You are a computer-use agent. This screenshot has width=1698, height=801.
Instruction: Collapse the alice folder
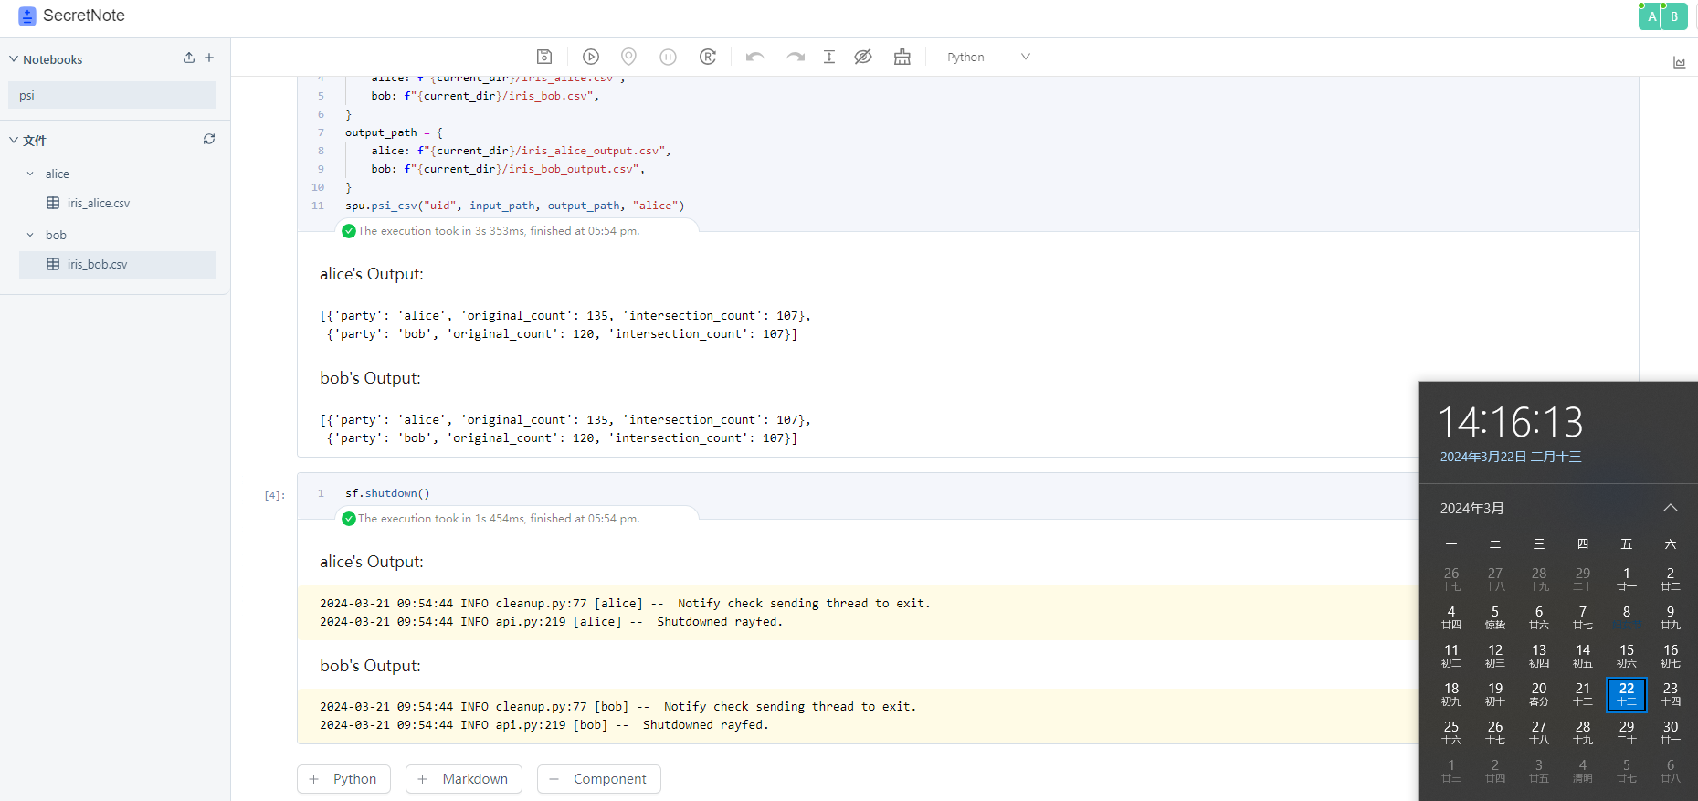coord(30,174)
